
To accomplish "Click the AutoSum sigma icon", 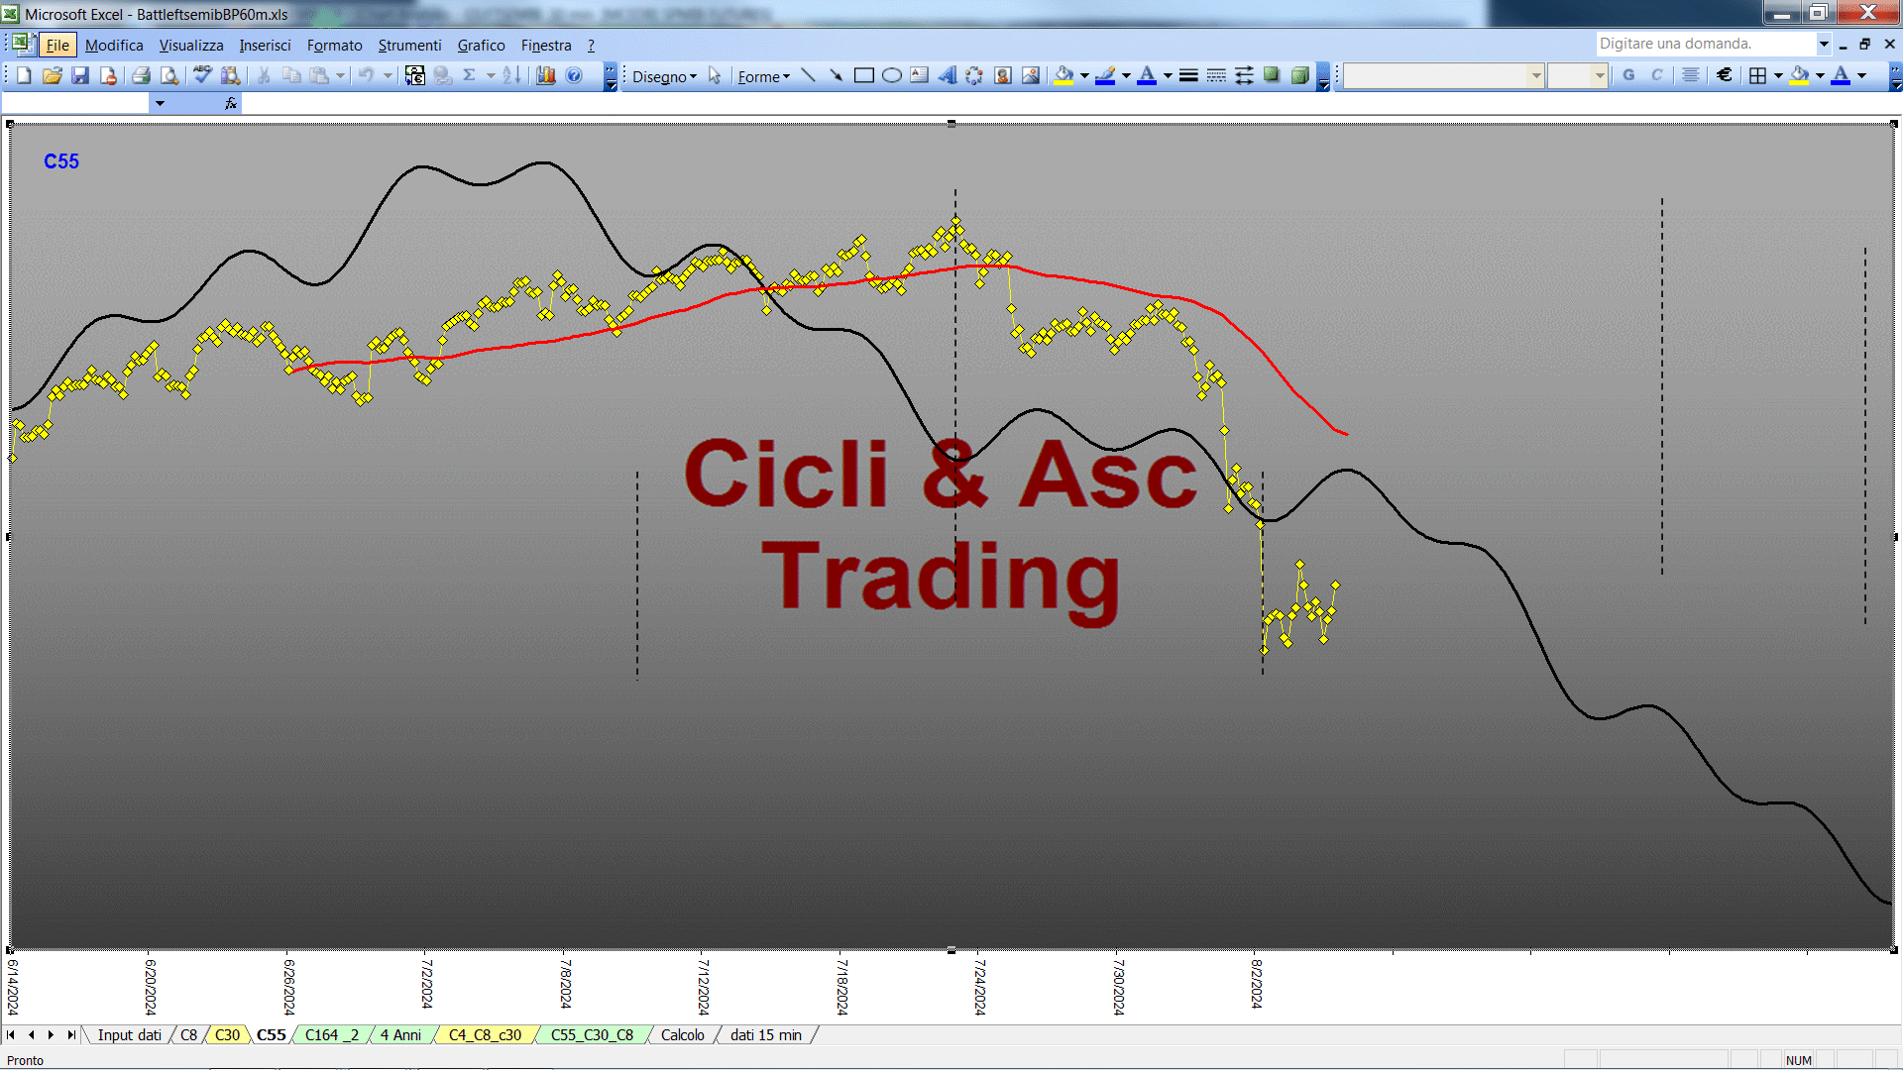I will coord(470,75).
